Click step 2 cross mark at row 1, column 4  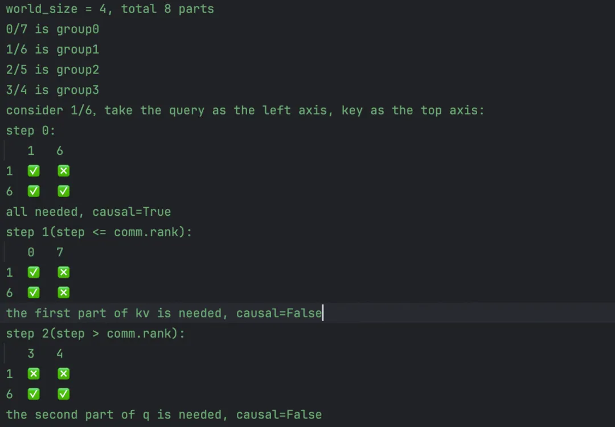63,373
